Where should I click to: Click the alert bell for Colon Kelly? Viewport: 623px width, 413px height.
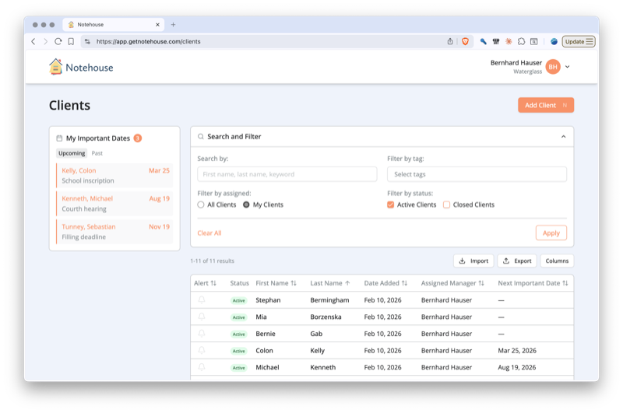202,350
